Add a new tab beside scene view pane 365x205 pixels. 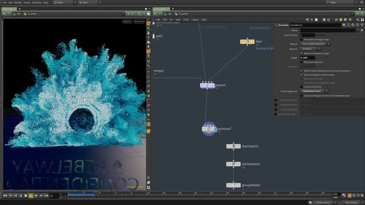[20, 9]
